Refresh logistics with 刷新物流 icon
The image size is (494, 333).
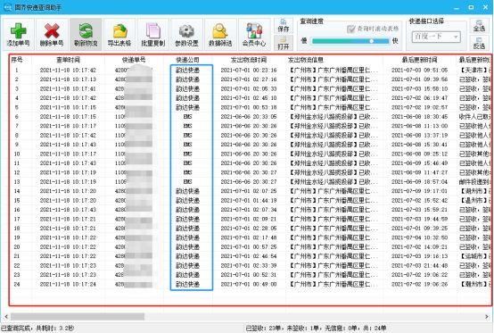tap(86, 35)
